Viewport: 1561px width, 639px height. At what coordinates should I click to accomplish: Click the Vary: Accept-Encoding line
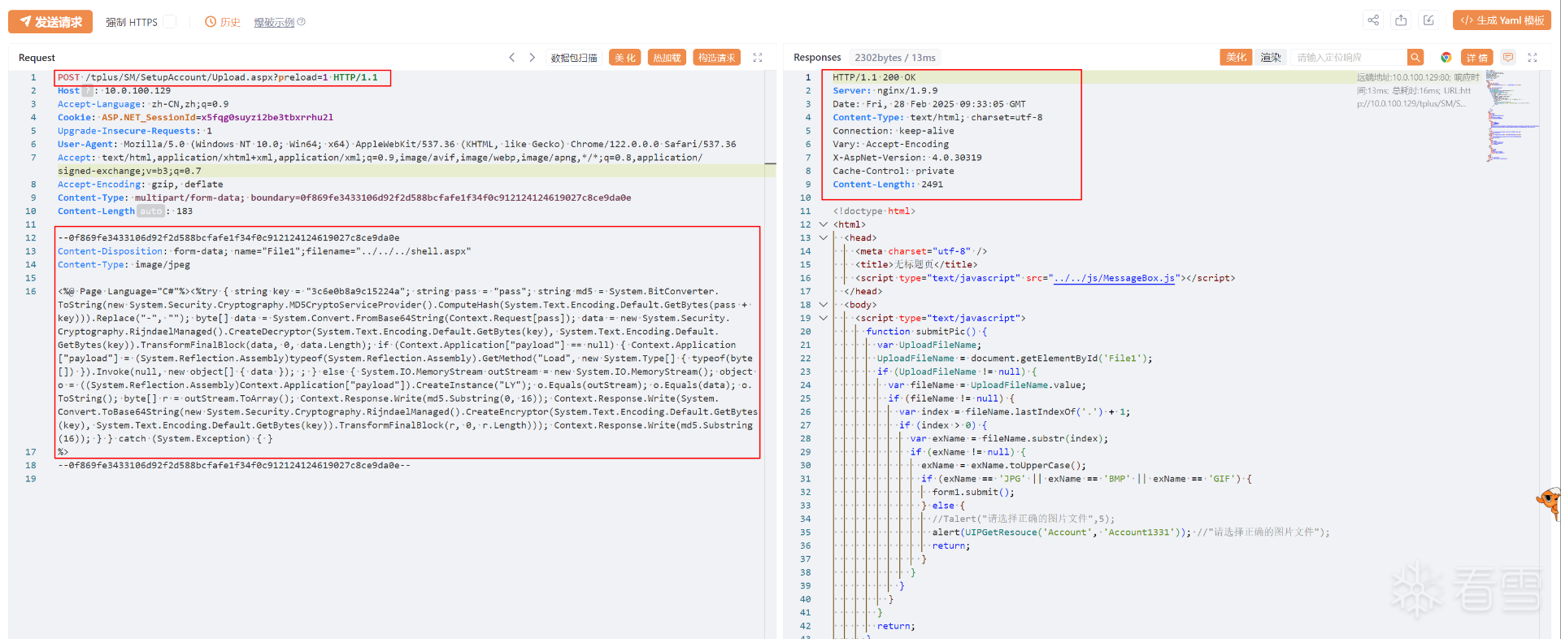tap(891, 145)
